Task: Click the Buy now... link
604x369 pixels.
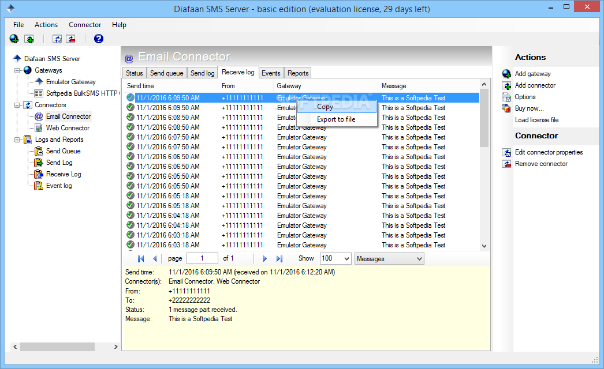Action: click(x=530, y=108)
